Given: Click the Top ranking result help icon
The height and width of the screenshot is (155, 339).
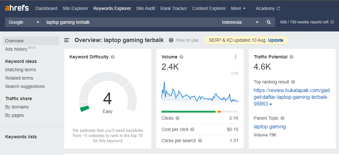Looking at the screenshot, I should [293, 82].
